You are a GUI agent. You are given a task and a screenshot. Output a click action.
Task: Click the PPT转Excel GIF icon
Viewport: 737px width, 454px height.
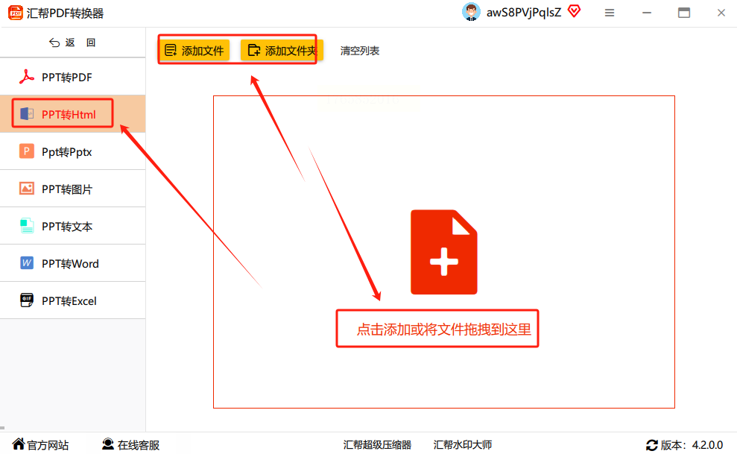click(26, 300)
